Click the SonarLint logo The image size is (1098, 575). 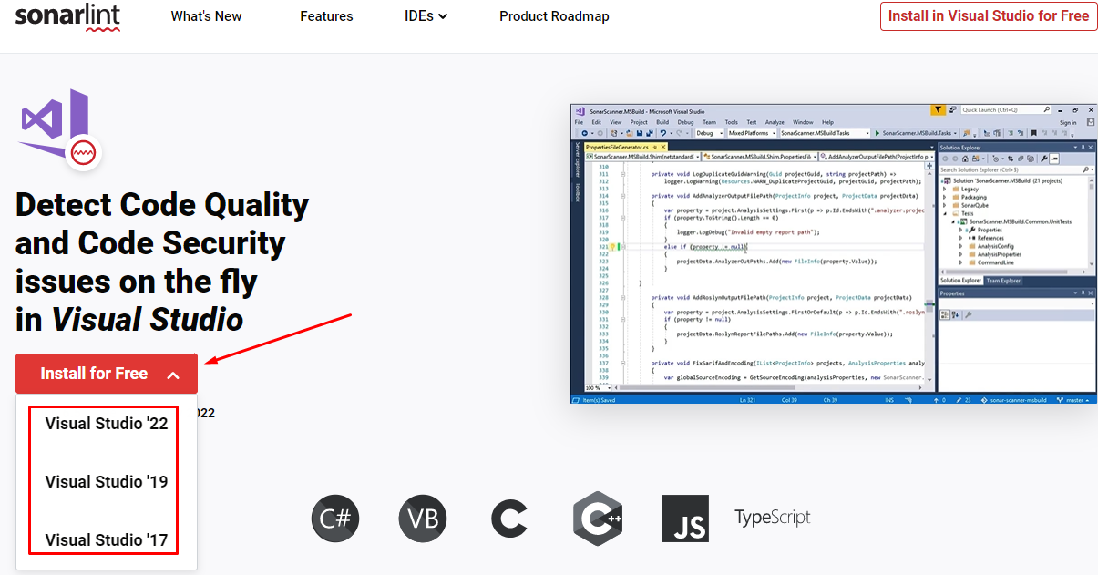click(x=67, y=18)
